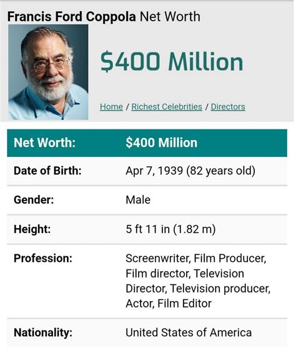Select the Net Worth table header label
This screenshot has height=350, width=296.
point(44,142)
